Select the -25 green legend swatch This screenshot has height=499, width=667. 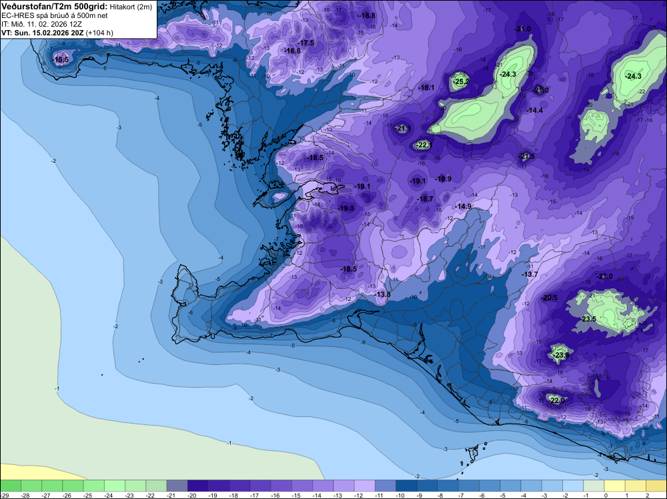pyautogui.click(x=93, y=486)
